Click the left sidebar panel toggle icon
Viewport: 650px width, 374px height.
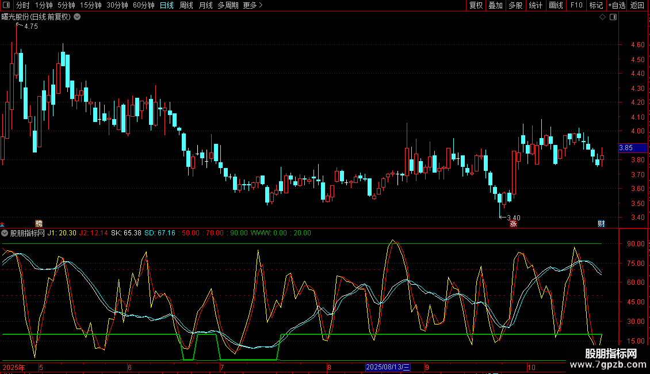[x=6, y=5]
